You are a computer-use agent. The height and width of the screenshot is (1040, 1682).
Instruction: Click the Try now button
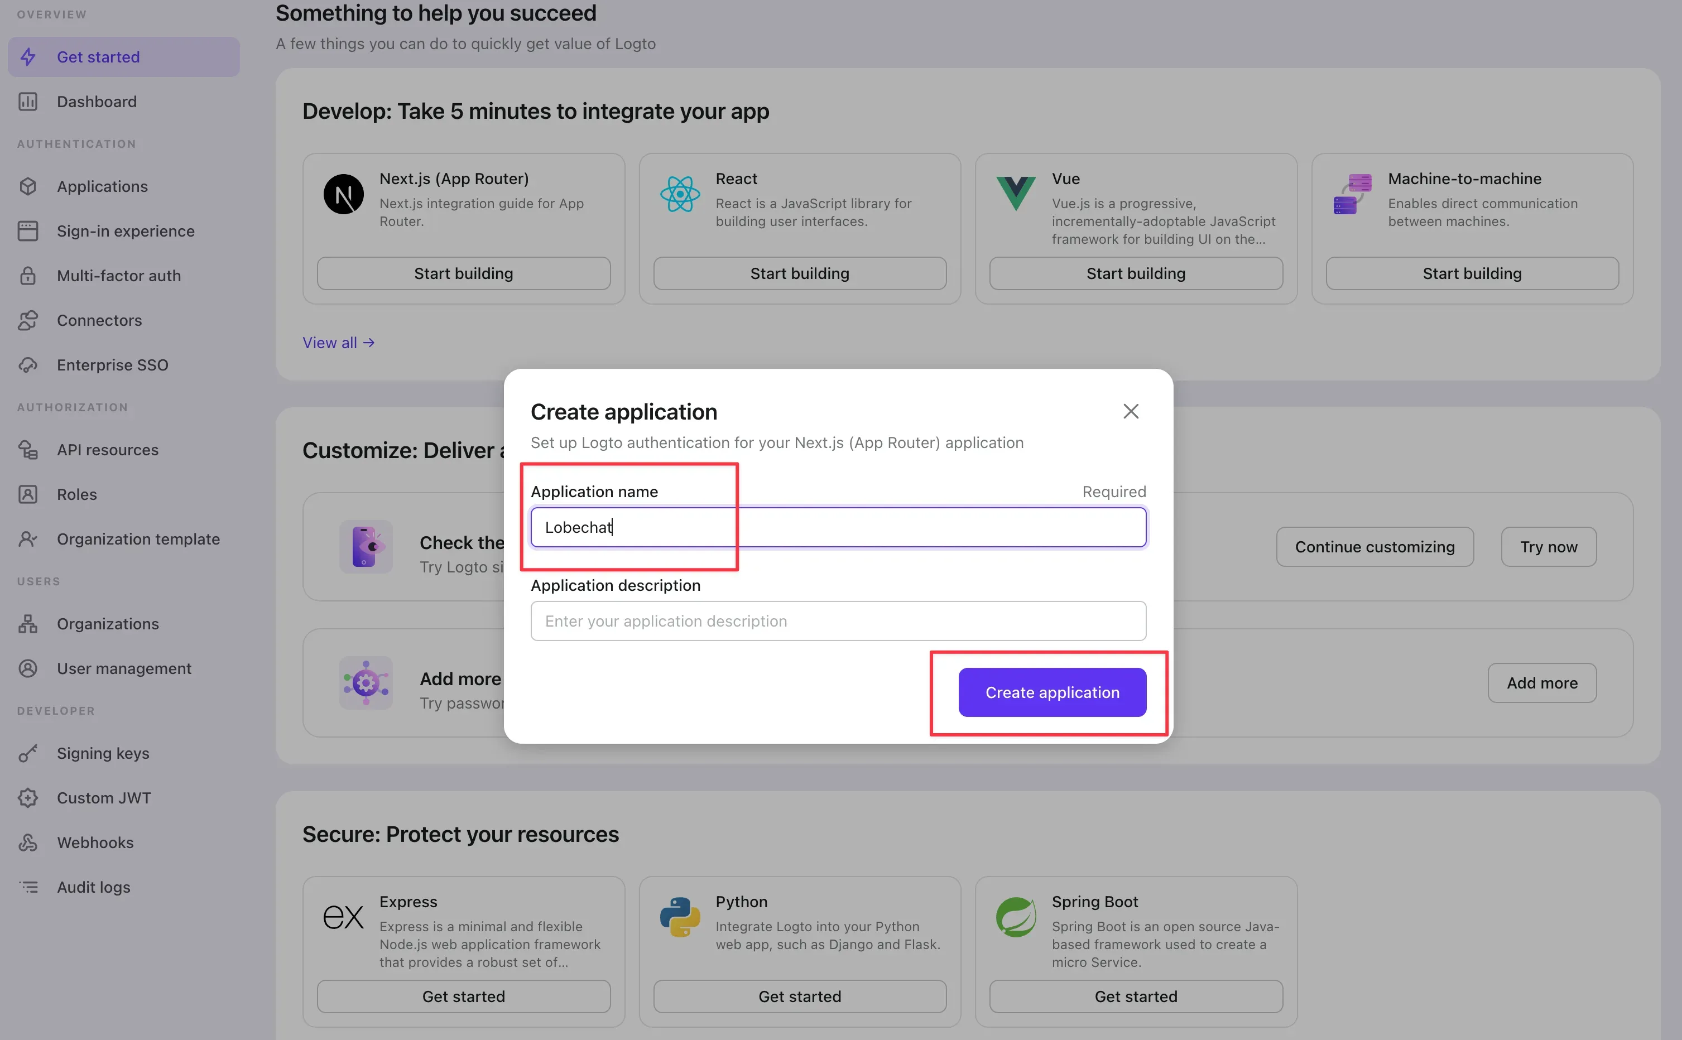[1549, 547]
